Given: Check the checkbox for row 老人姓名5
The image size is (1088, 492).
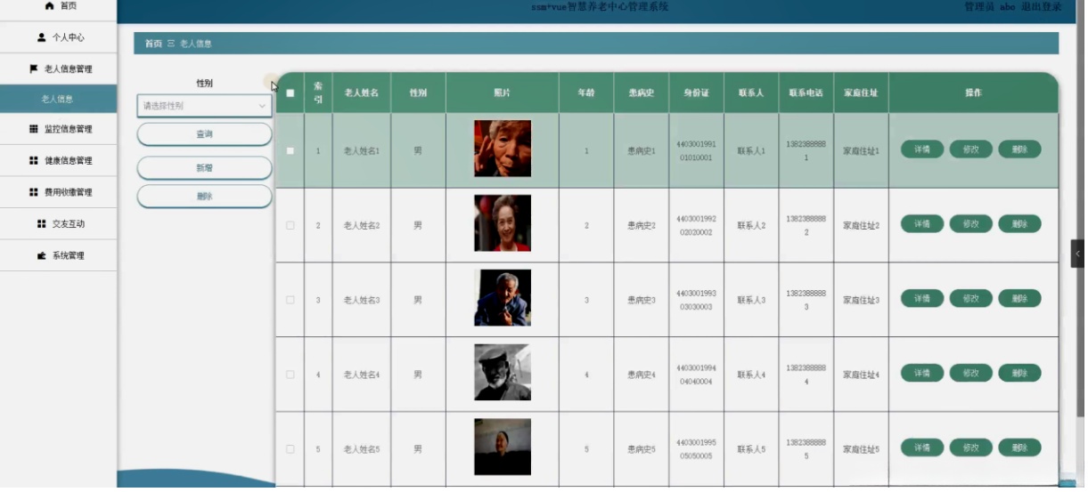Looking at the screenshot, I should point(290,450).
